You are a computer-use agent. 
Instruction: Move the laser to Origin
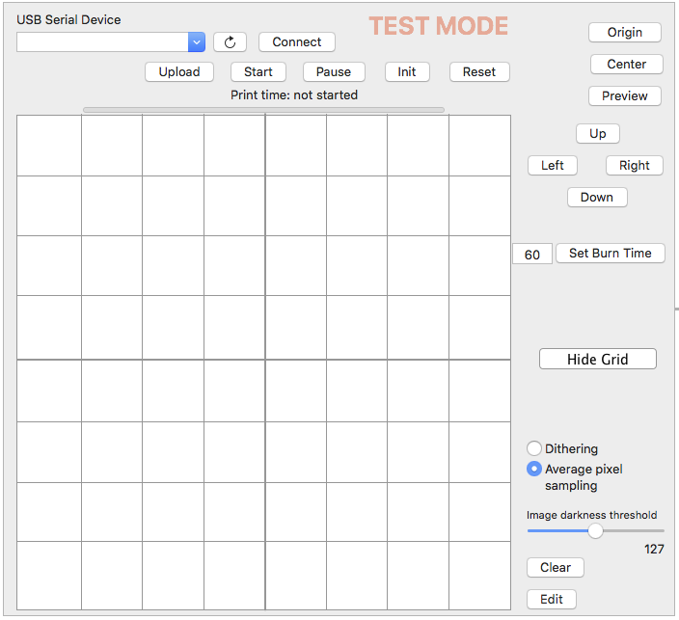click(624, 33)
